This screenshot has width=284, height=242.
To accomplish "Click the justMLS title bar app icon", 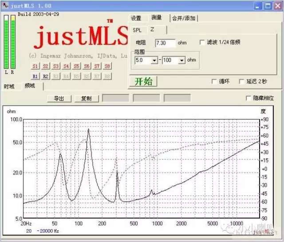I will (5, 6).
